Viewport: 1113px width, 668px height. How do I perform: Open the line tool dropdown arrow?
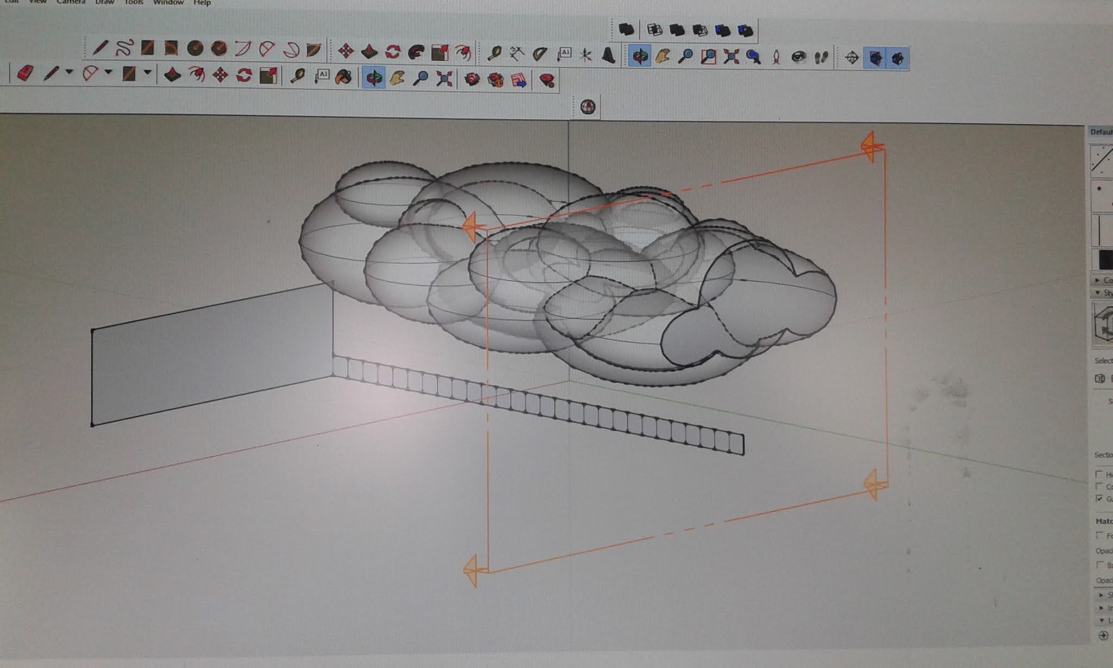pyautogui.click(x=69, y=72)
